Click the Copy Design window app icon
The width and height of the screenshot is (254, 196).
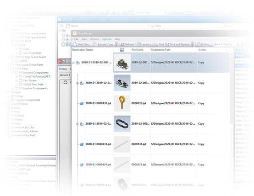click(x=75, y=33)
